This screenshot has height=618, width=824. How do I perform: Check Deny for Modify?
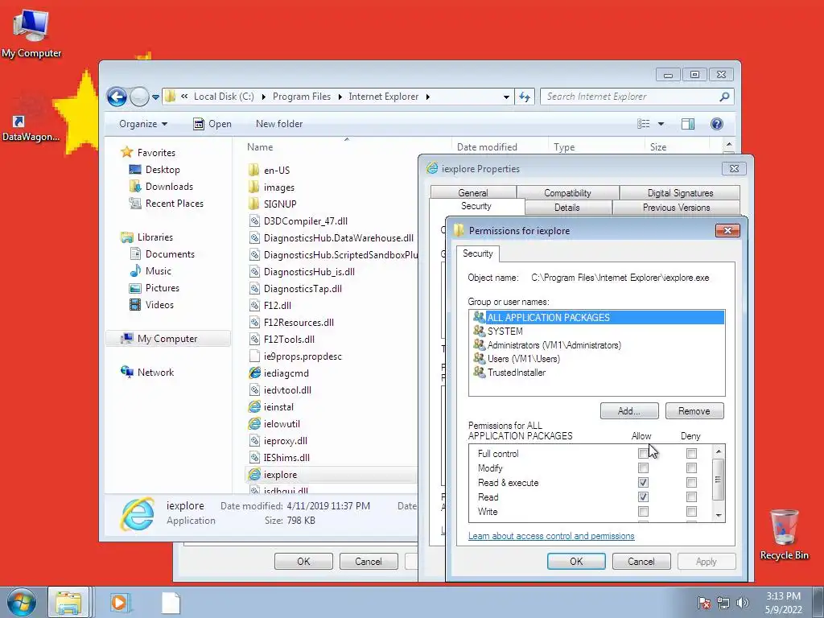(x=691, y=468)
